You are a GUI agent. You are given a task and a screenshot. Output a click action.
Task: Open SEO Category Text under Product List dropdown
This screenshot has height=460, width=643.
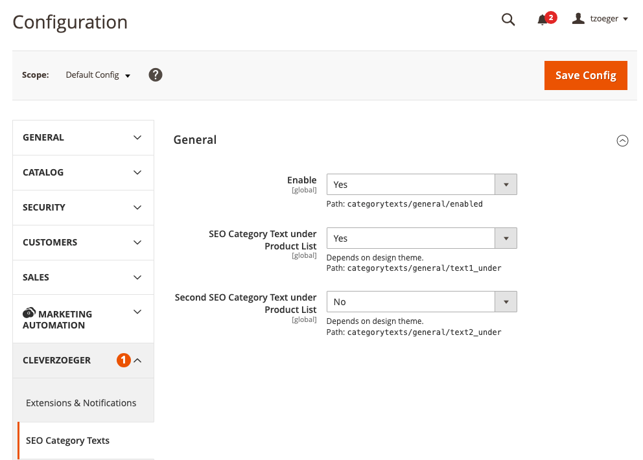(421, 238)
